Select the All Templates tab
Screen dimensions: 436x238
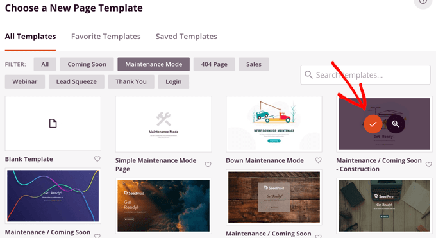click(x=30, y=37)
